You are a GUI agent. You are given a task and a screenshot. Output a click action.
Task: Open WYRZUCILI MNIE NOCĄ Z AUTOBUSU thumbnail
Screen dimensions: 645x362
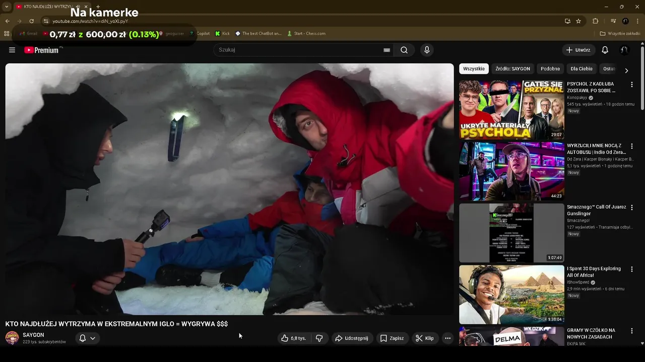coord(511,171)
